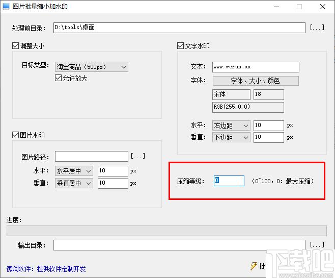Screen dimensions: 335x278
Task: Open text watermark 垂直 下边距 dropdown
Action: (231, 137)
